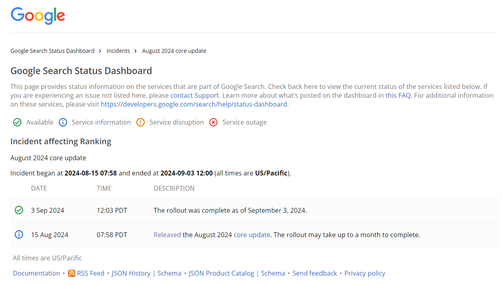Click the orange Service disruption icon
Image resolution: width=503 pixels, height=286 pixels.
[x=140, y=122]
